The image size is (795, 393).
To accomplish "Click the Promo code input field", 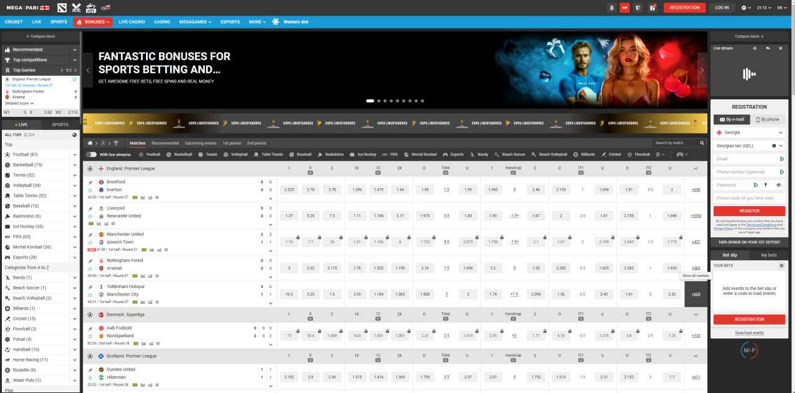I will [749, 198].
